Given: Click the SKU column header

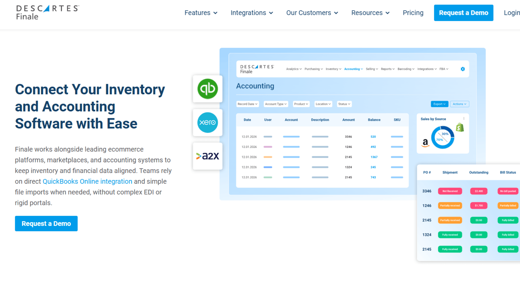Looking at the screenshot, I should coord(397,120).
